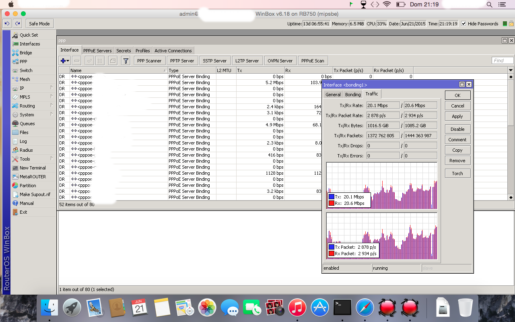The height and width of the screenshot is (322, 515).
Task: Click the disable X toolbar button
Action: point(100,61)
